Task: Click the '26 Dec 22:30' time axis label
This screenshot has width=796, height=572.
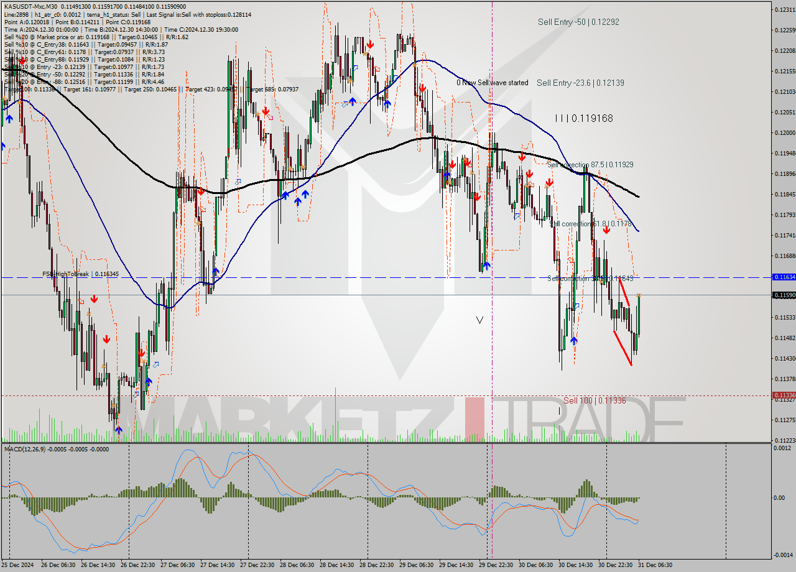Action: point(138,565)
